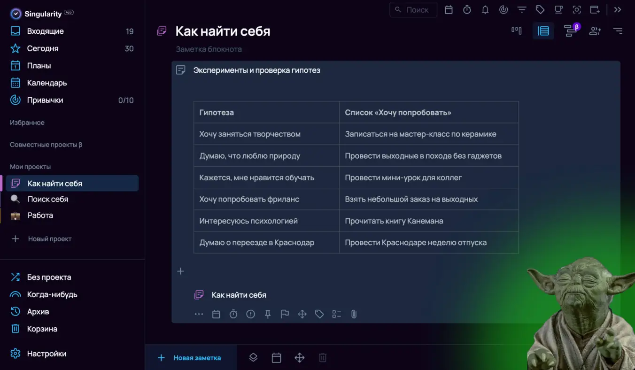
Task: Click Новый проект in the sidebar
Action: [49, 239]
